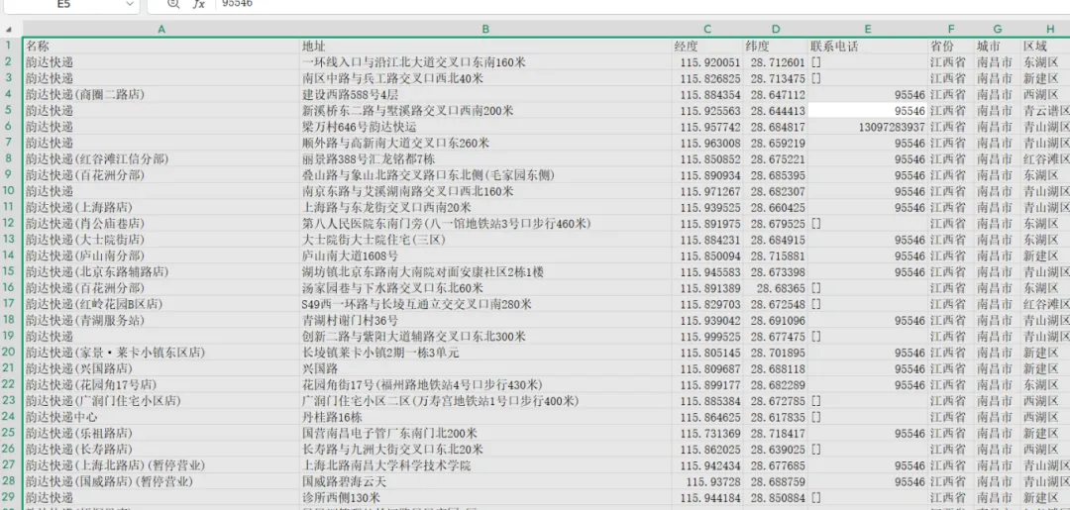Select cell 韵达快递(长寿路店)
Screen dimensions: 1070x510
pos(161,450)
